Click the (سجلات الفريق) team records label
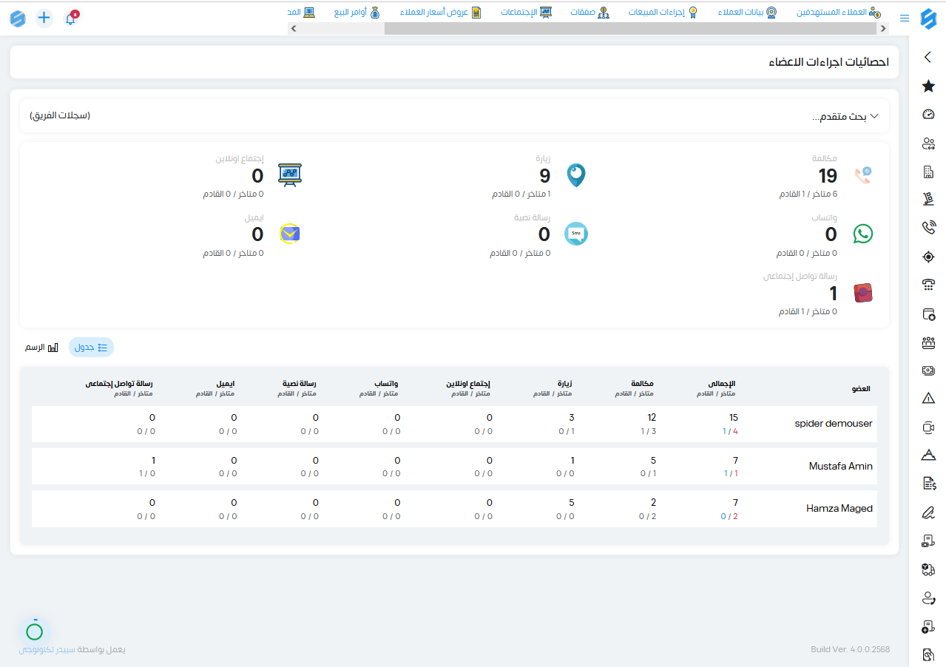Screen dimensions: 946x667 60,116
